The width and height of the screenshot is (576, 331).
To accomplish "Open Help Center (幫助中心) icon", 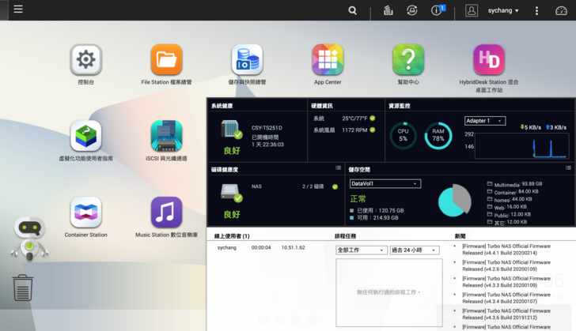I will tap(408, 60).
